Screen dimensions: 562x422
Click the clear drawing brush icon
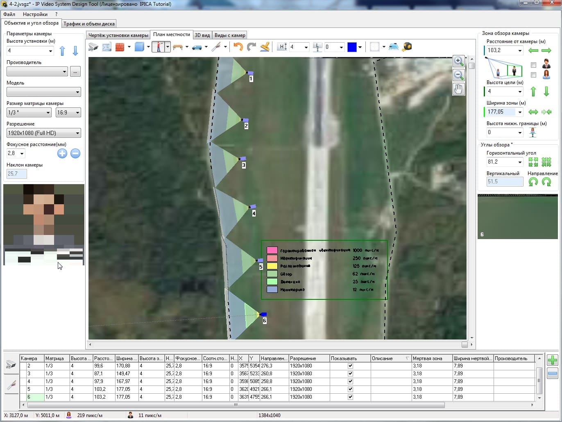[x=265, y=47]
